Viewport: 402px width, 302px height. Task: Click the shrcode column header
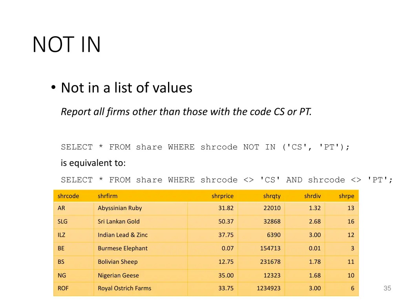tap(68, 196)
